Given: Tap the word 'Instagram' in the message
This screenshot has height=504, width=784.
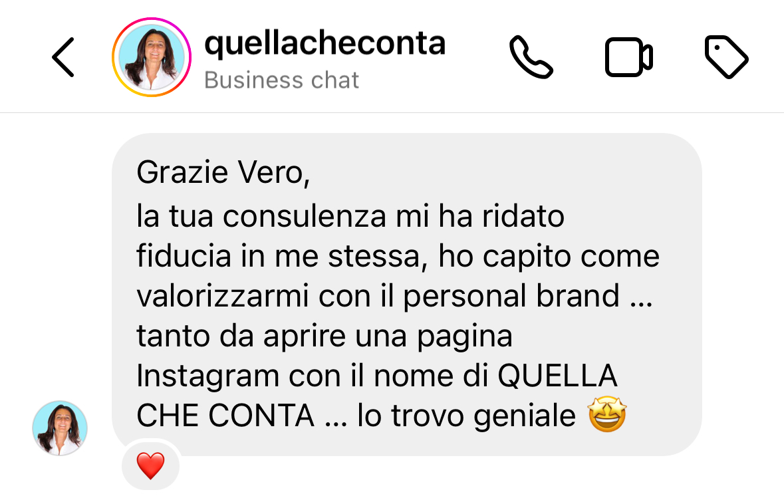Looking at the screenshot, I should [x=207, y=376].
